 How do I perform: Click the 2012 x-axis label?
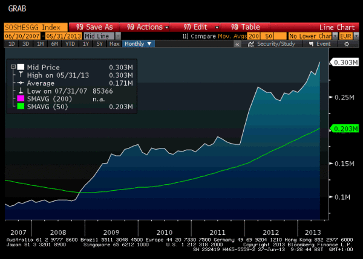270,232
